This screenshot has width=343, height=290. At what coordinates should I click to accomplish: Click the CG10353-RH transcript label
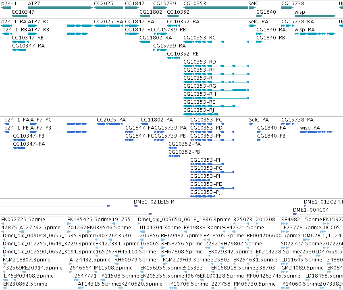[x=200, y=94]
